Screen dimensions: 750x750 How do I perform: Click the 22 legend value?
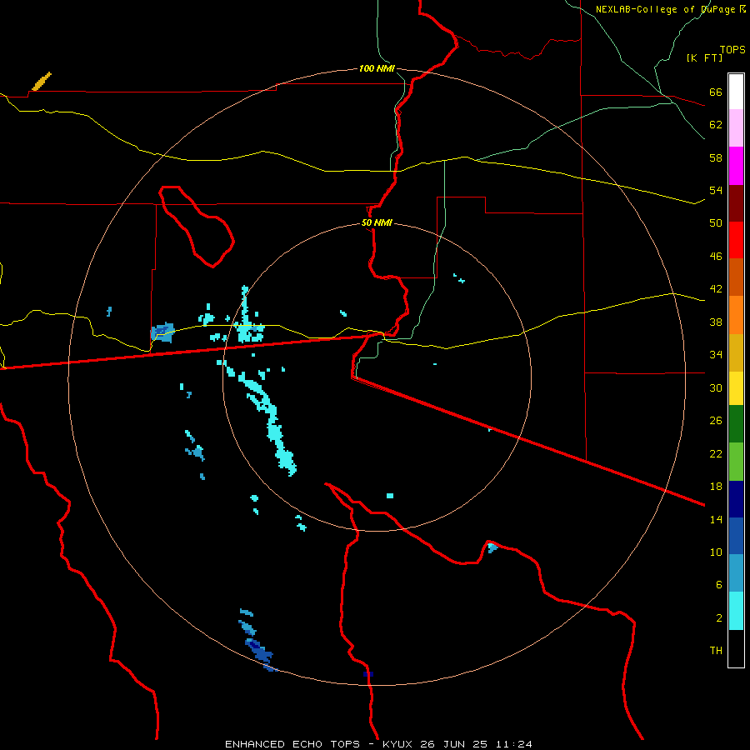click(716, 453)
